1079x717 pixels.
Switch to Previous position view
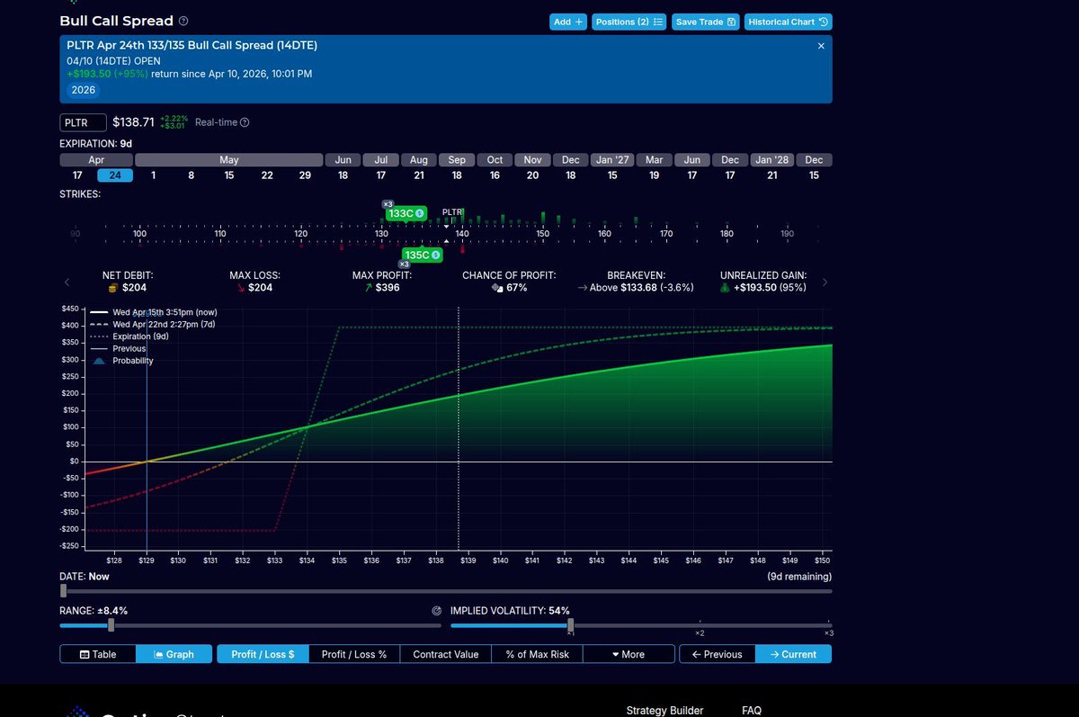click(x=718, y=654)
